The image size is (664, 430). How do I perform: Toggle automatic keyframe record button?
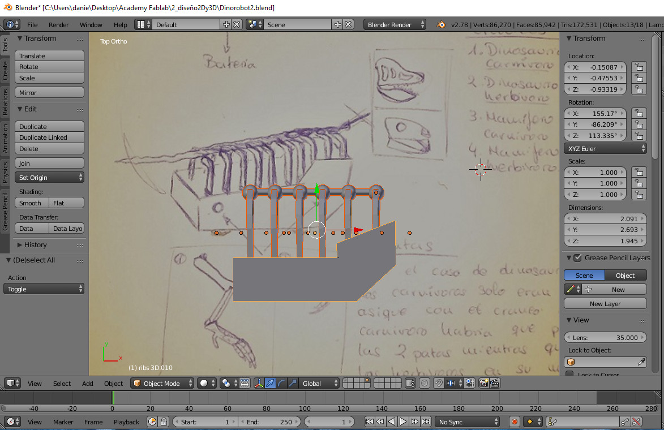[x=514, y=422]
